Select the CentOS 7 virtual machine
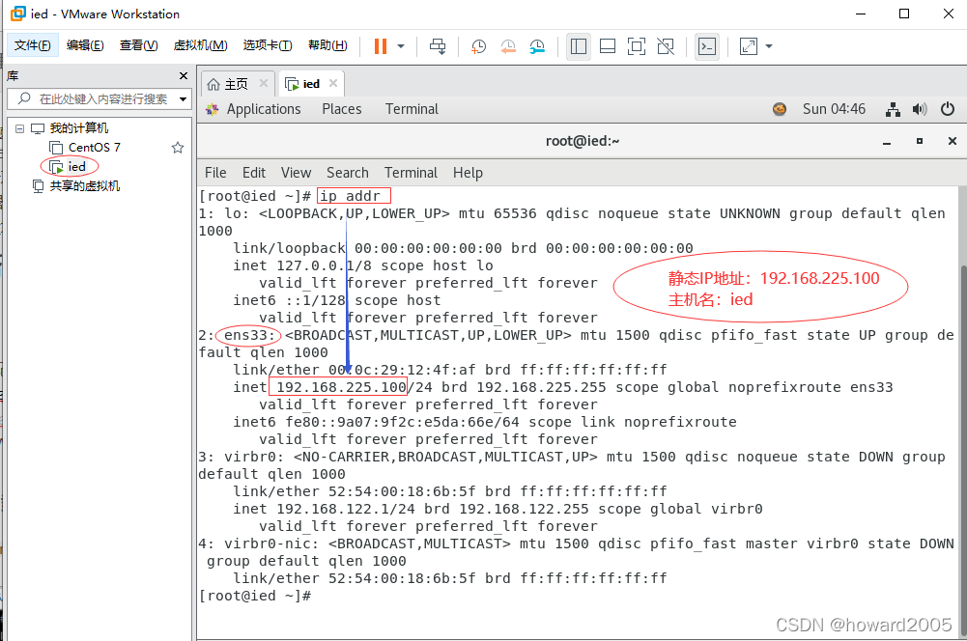The height and width of the screenshot is (641, 967). pos(94,148)
